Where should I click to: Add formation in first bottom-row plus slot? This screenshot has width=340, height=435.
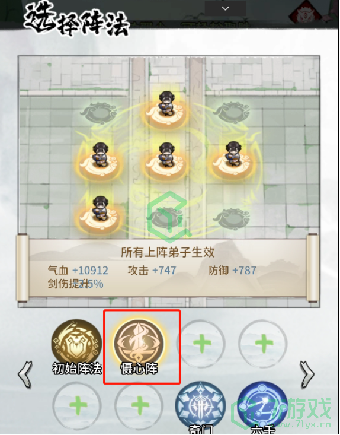pos(77,406)
